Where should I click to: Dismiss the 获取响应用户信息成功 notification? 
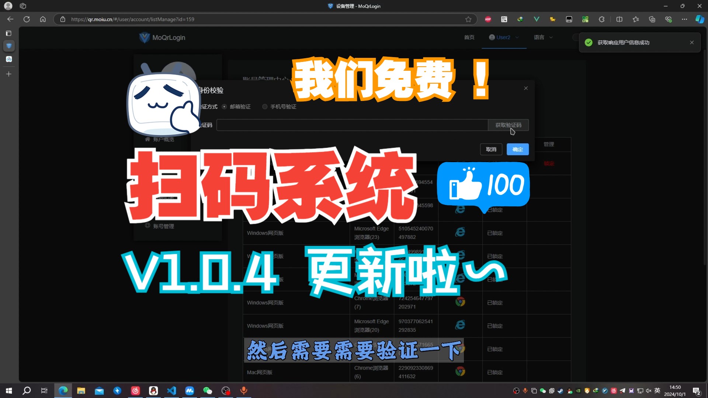[x=692, y=42]
